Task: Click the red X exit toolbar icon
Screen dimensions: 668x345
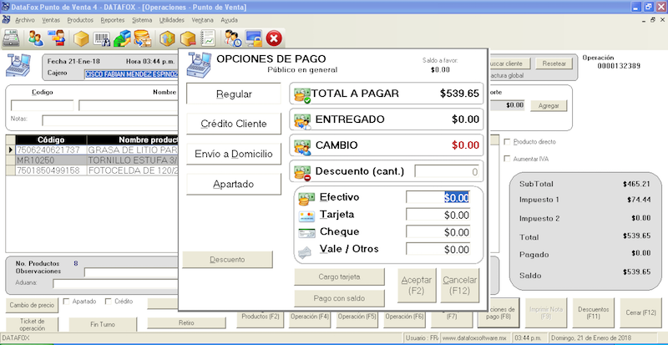Action: pos(274,38)
